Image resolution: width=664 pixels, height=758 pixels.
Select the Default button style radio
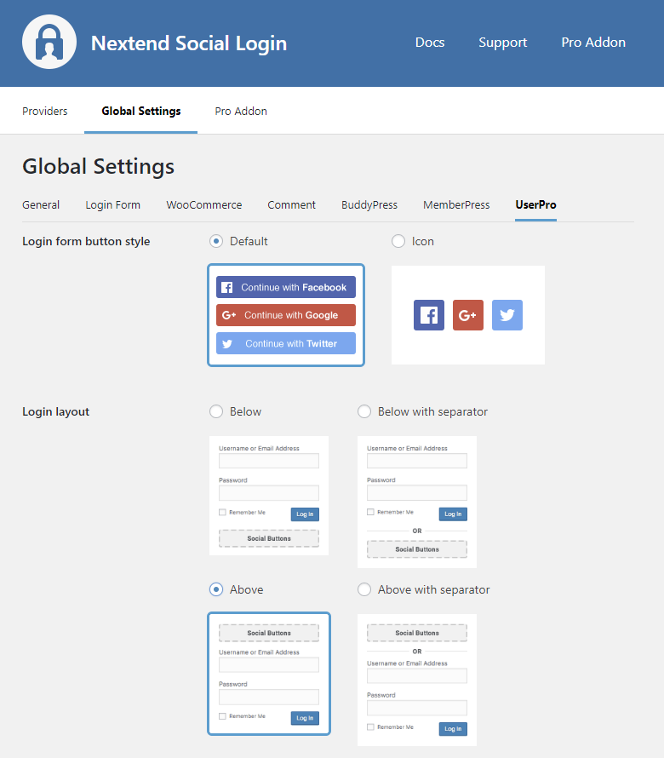pos(216,241)
